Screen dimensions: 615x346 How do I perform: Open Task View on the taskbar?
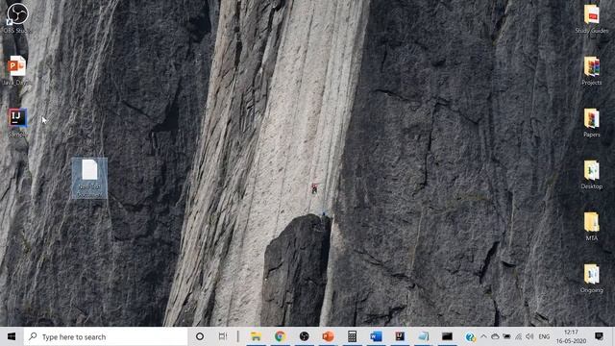222,336
